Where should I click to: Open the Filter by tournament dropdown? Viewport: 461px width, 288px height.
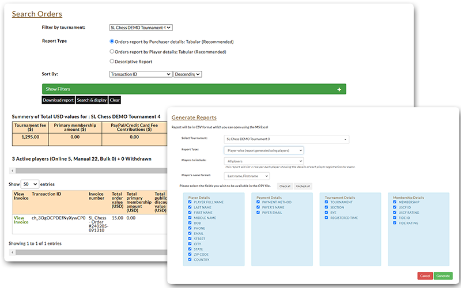(141, 27)
